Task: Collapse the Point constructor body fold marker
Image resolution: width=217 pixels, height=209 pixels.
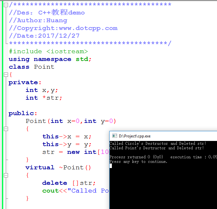Action: [x=6, y=129]
